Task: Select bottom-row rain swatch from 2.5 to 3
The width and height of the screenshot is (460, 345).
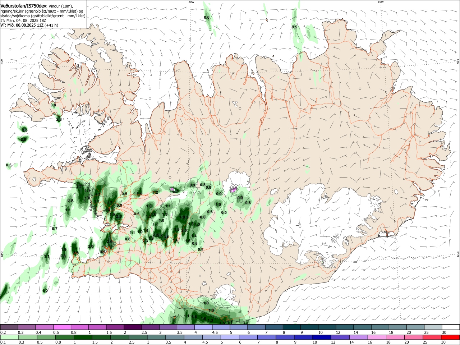Action: pos(138,337)
